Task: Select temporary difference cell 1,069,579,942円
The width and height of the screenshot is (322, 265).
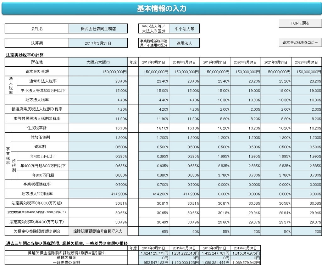Action: [x=245, y=262]
